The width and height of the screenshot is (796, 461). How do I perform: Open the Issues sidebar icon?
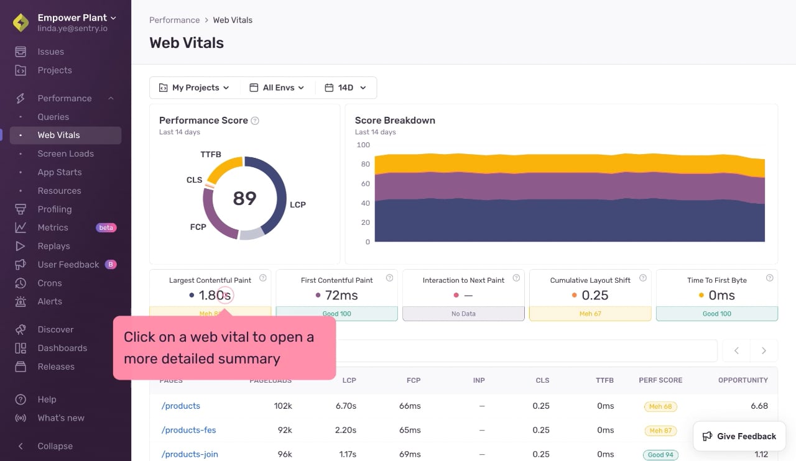pos(21,52)
